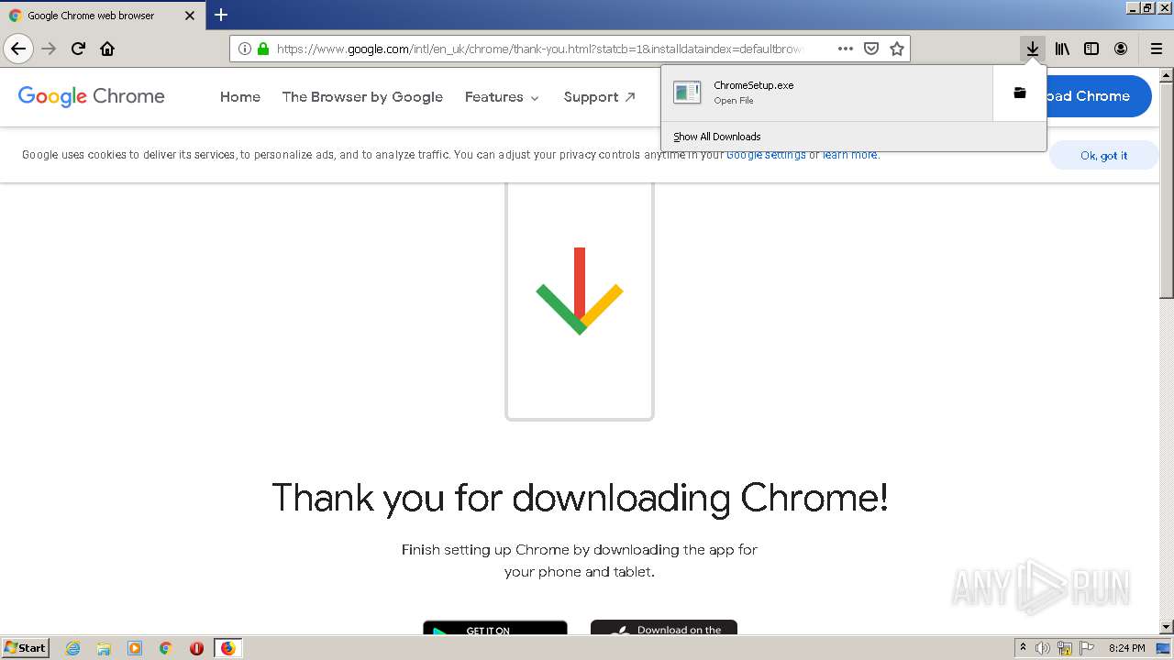Bookmark this page with star icon
Viewport: 1174px width, 660px height.
[897, 49]
